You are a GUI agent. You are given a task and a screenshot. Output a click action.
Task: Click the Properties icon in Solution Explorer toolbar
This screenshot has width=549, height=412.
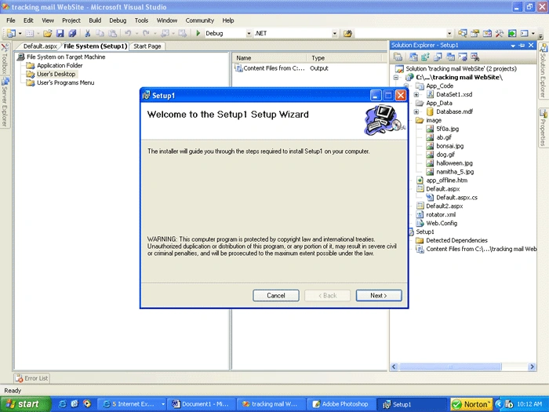pyautogui.click(x=398, y=57)
